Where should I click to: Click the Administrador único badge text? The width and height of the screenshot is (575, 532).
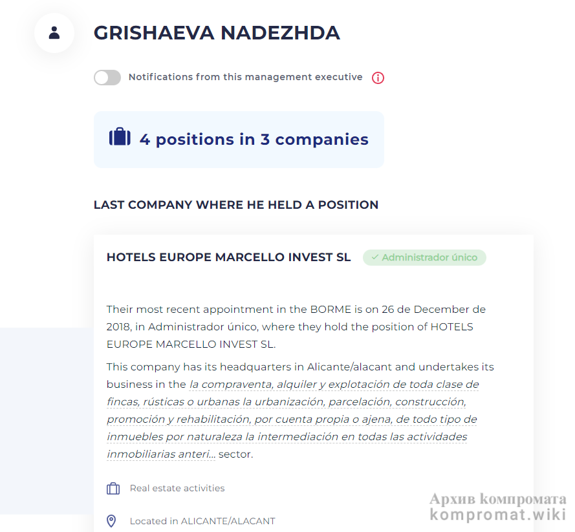[x=429, y=257]
